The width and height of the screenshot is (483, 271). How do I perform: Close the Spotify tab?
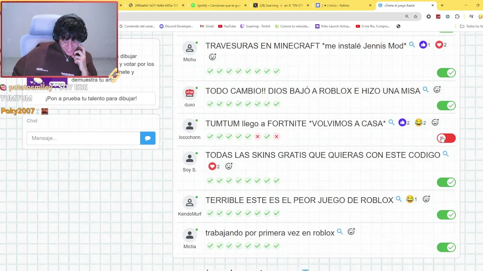246,5
